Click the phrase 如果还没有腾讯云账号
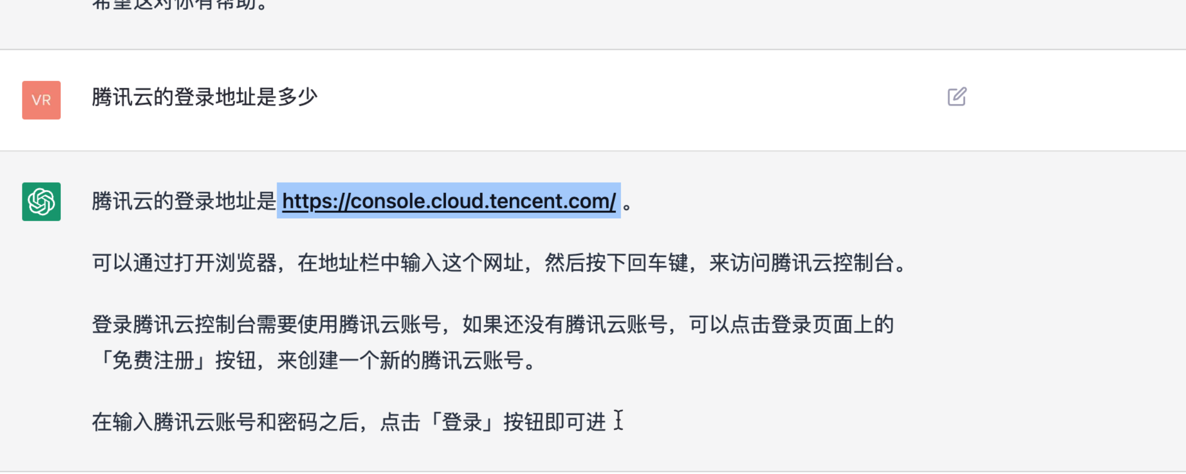Image resolution: width=1186 pixels, height=474 pixels. pos(564,325)
